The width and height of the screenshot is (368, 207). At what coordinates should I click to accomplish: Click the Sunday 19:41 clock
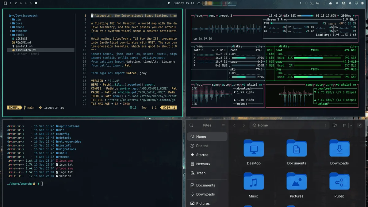pos(184,3)
